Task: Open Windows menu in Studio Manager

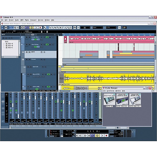Action: pos(118,91)
